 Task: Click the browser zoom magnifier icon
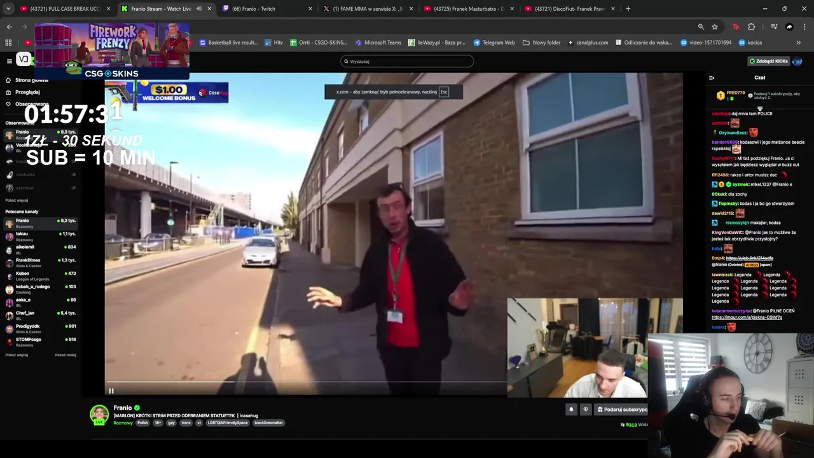pyautogui.click(x=701, y=27)
